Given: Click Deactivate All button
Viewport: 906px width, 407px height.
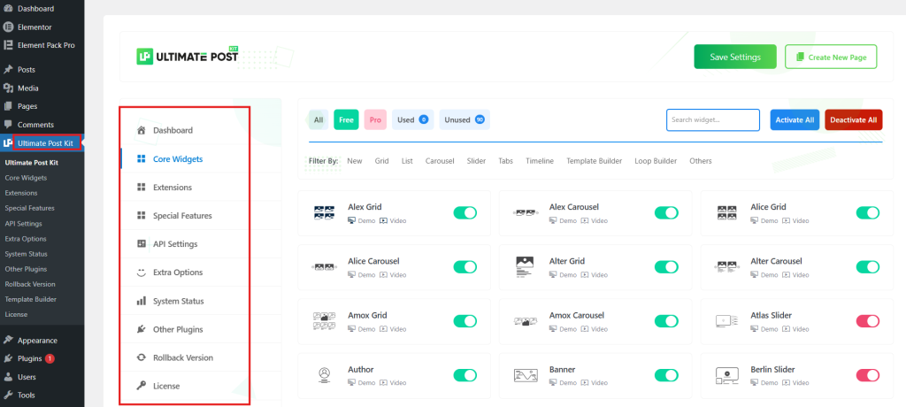Looking at the screenshot, I should [854, 119].
